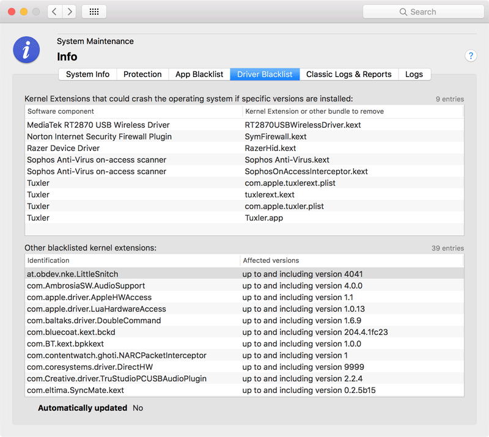
Task: Open help with the question mark button
Action: [x=471, y=56]
